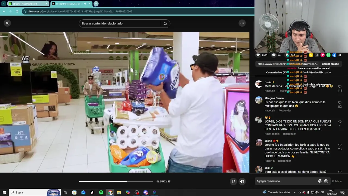Close the Kick Dashboard tab
The height and width of the screenshot is (196, 348).
(x=46, y=4)
